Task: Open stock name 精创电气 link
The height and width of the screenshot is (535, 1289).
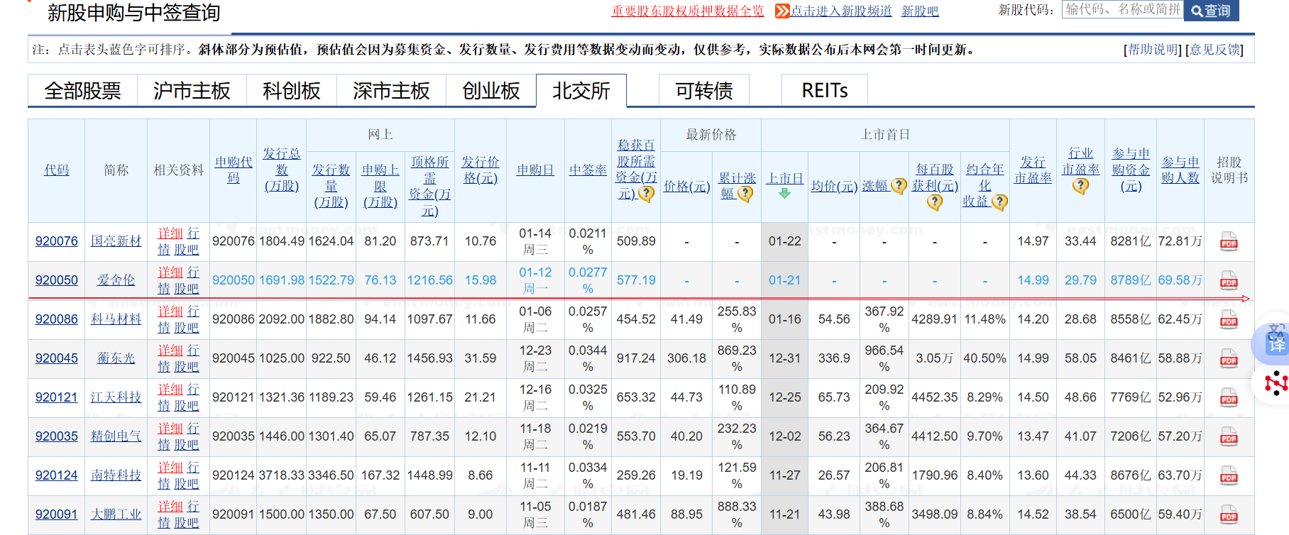Action: (116, 436)
